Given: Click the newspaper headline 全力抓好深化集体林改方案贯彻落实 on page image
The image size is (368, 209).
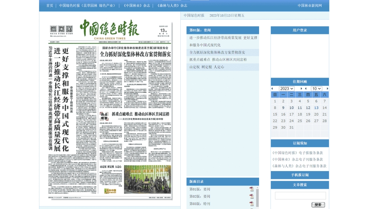Looking at the screenshot, I should pos(135,54).
